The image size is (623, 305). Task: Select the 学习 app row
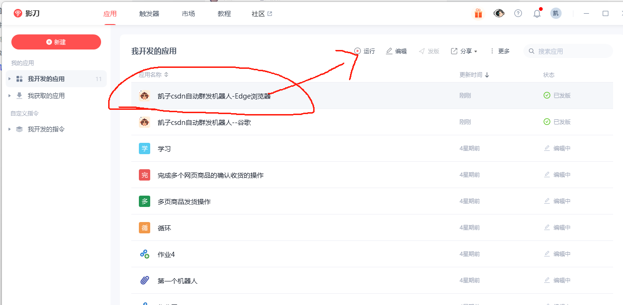coord(372,148)
